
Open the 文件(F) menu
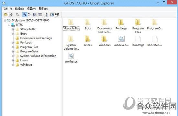pos(7,9)
